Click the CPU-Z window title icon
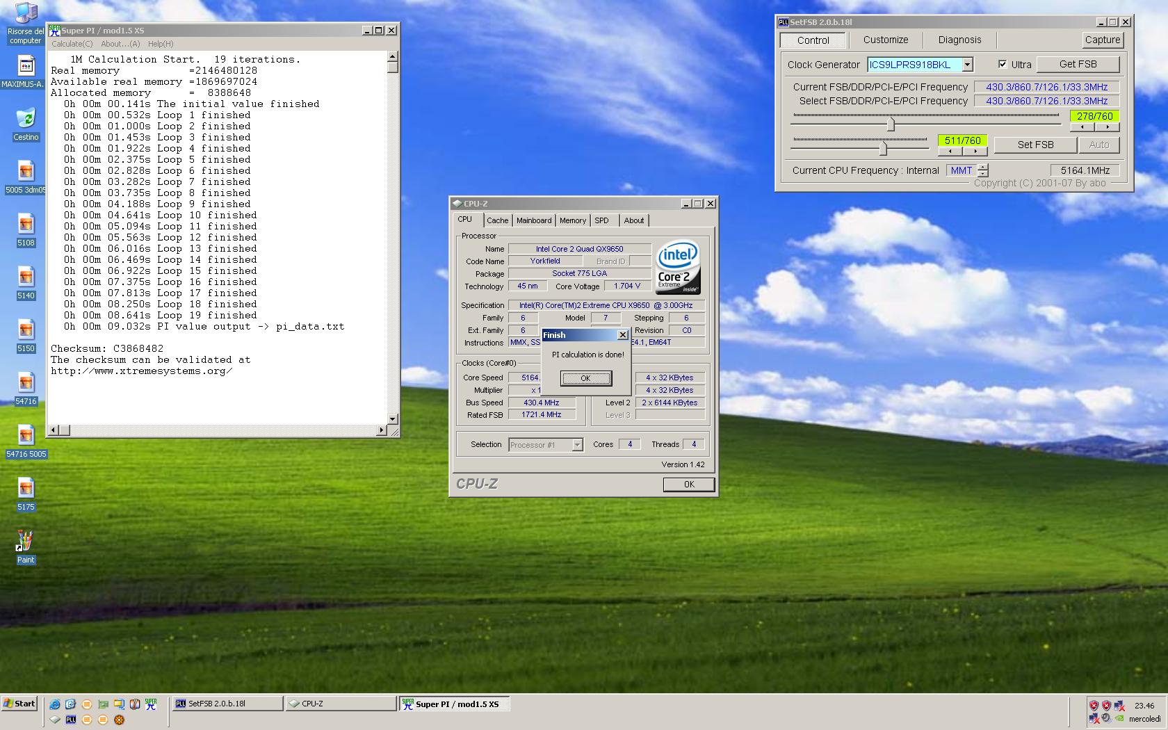The height and width of the screenshot is (730, 1168). click(x=457, y=204)
